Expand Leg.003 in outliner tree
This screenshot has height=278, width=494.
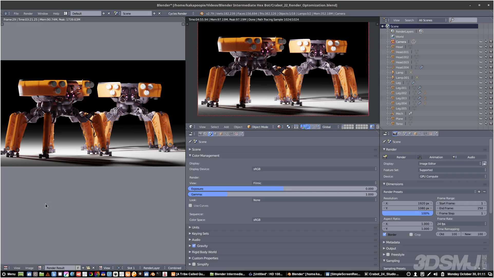point(387,98)
